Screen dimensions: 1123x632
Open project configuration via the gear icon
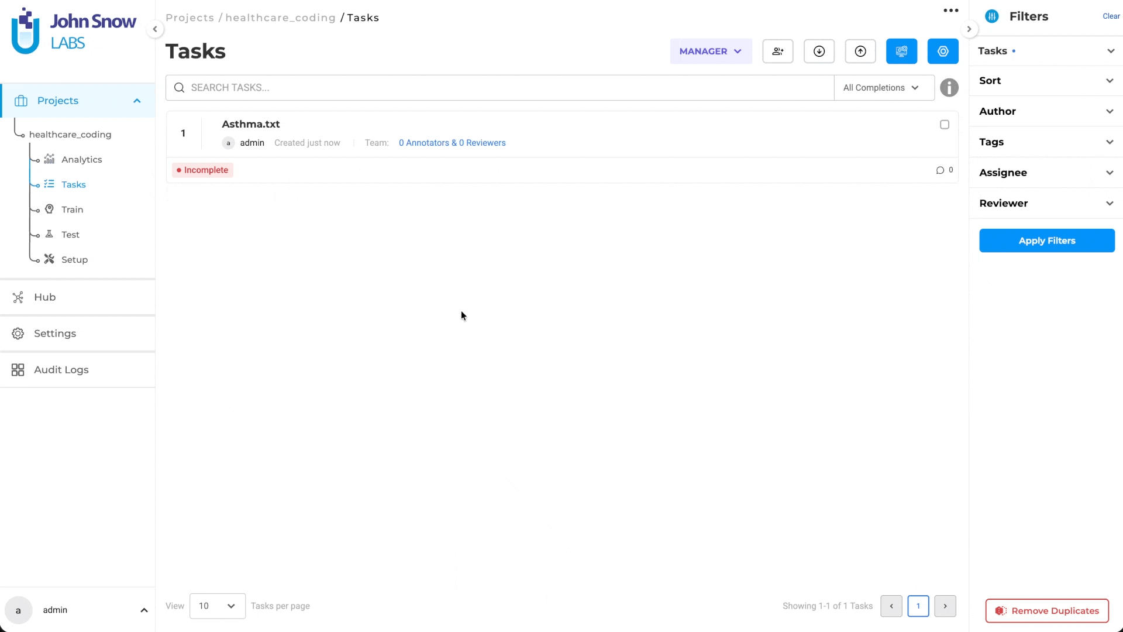pyautogui.click(x=943, y=51)
